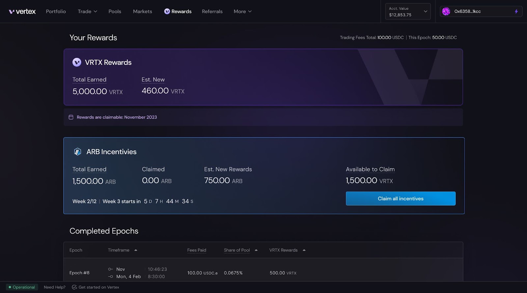The width and height of the screenshot is (527, 293).
Task: Click the Trading Fees Total text
Action: (x=372, y=38)
